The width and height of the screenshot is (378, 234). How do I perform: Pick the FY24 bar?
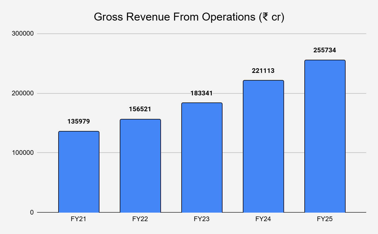pos(263,146)
